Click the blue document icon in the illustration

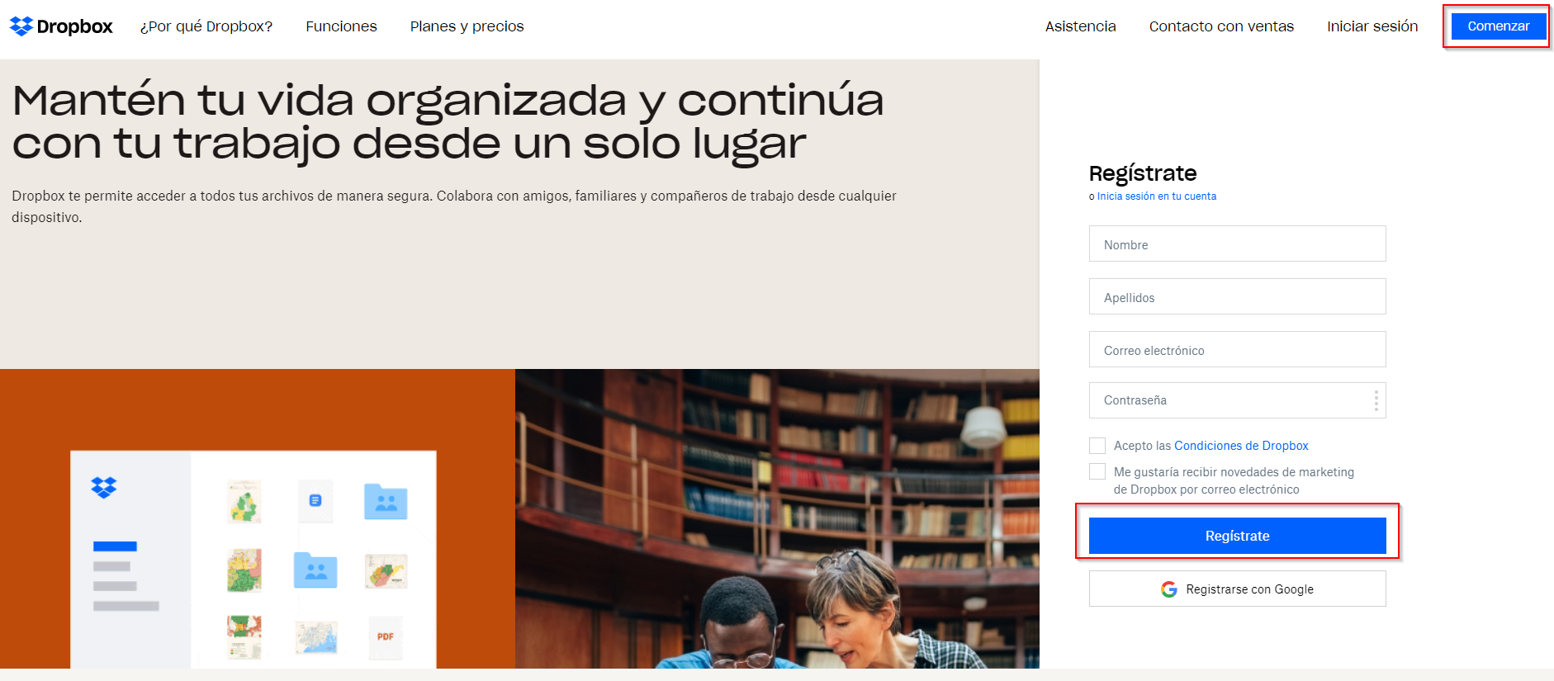pos(315,501)
